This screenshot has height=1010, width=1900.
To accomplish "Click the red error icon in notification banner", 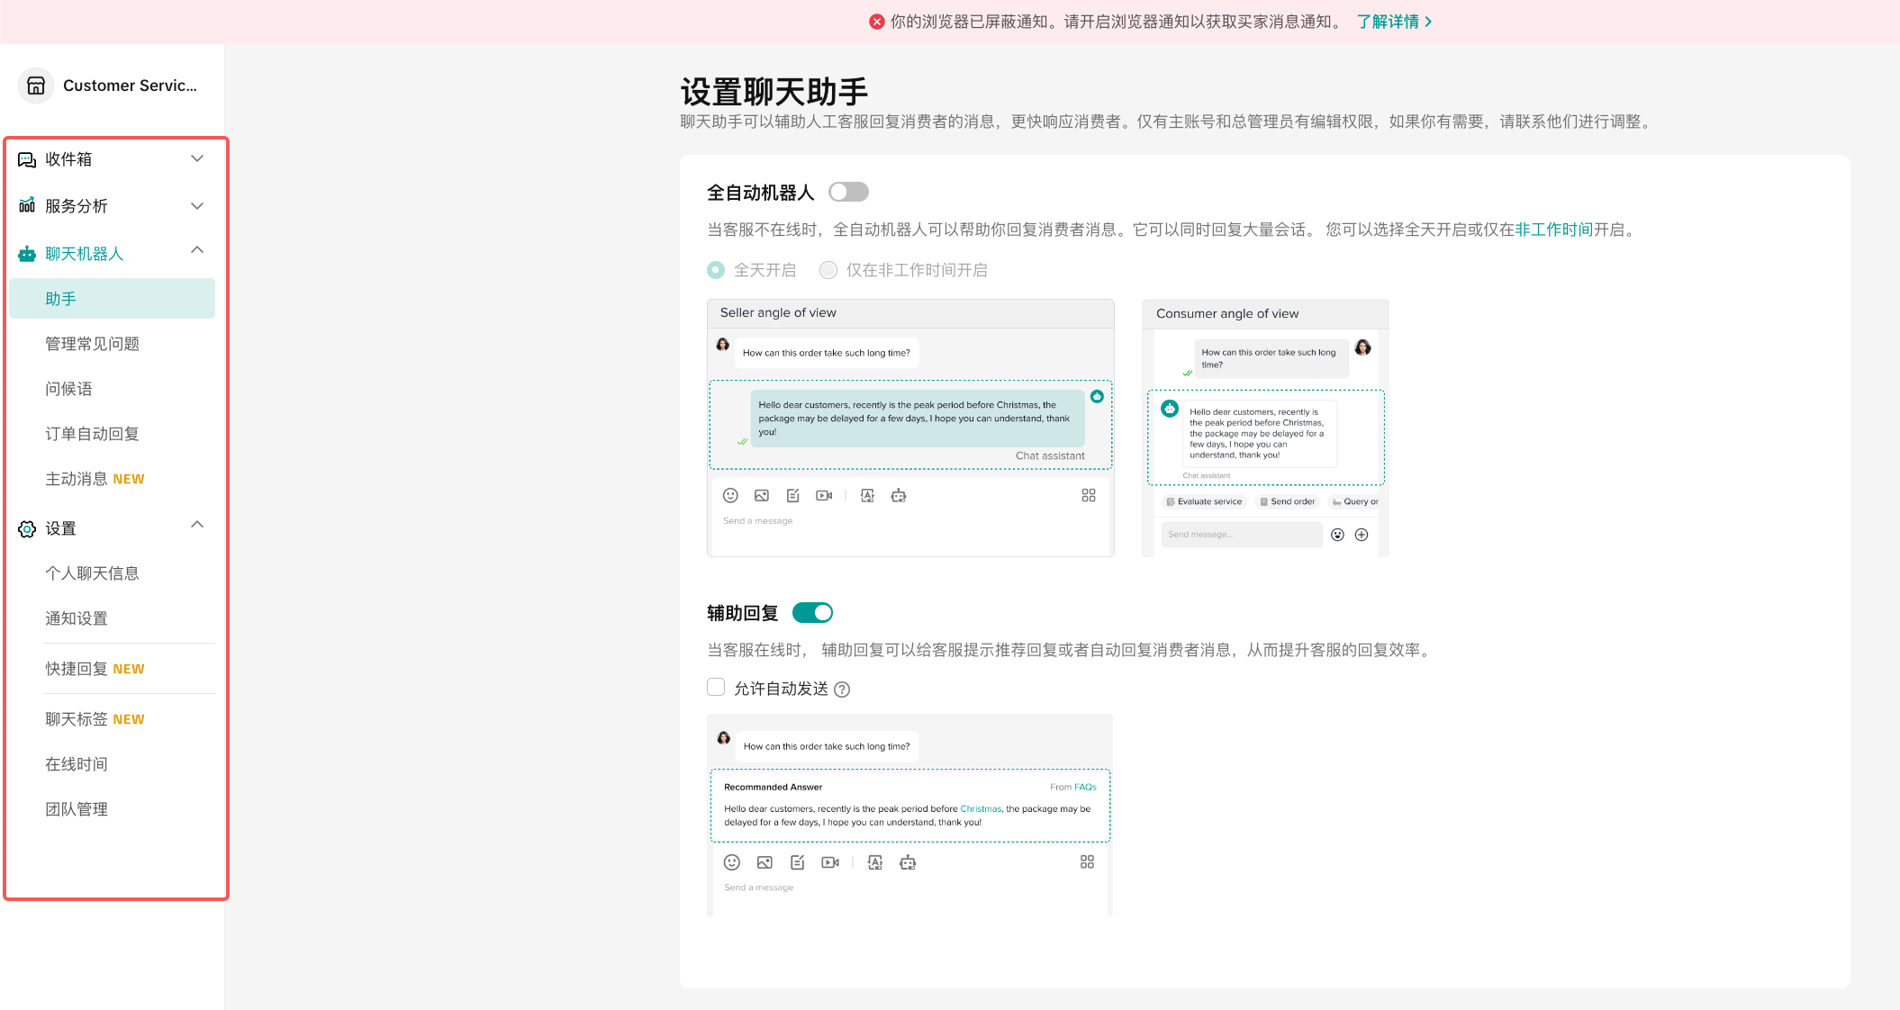I will point(876,22).
